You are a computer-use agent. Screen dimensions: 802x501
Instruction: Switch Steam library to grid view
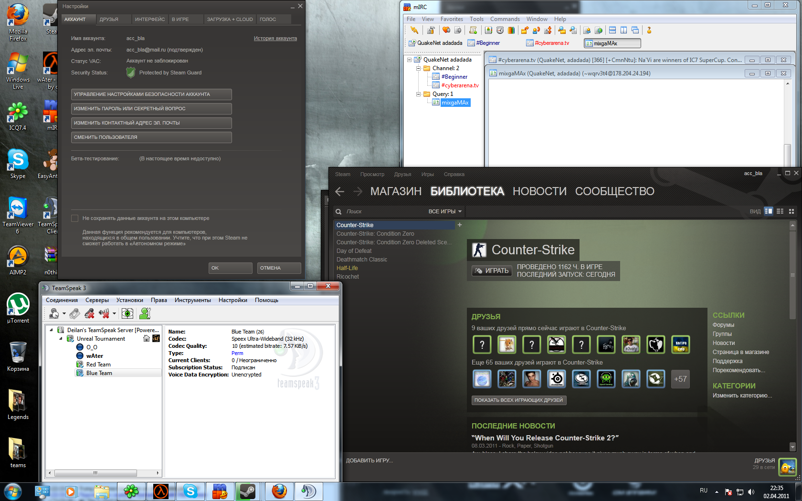coord(791,211)
